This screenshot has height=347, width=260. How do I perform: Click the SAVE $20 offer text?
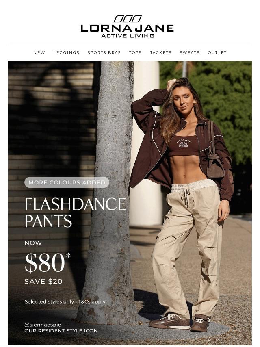43,282
